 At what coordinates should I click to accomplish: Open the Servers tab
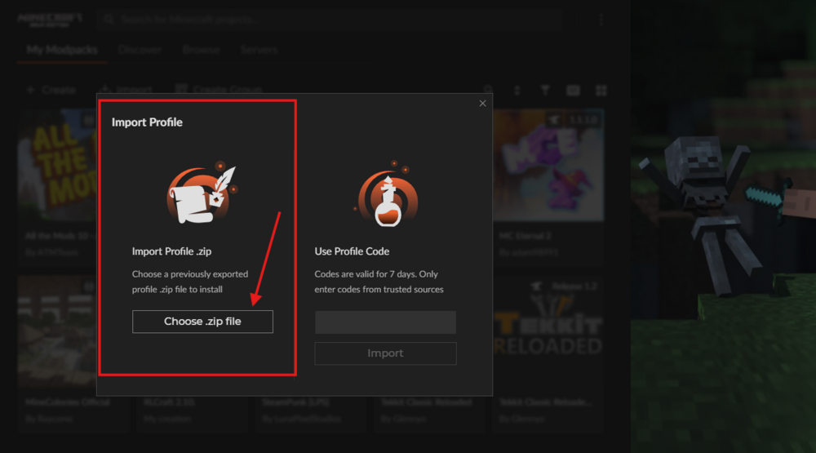[x=259, y=50]
